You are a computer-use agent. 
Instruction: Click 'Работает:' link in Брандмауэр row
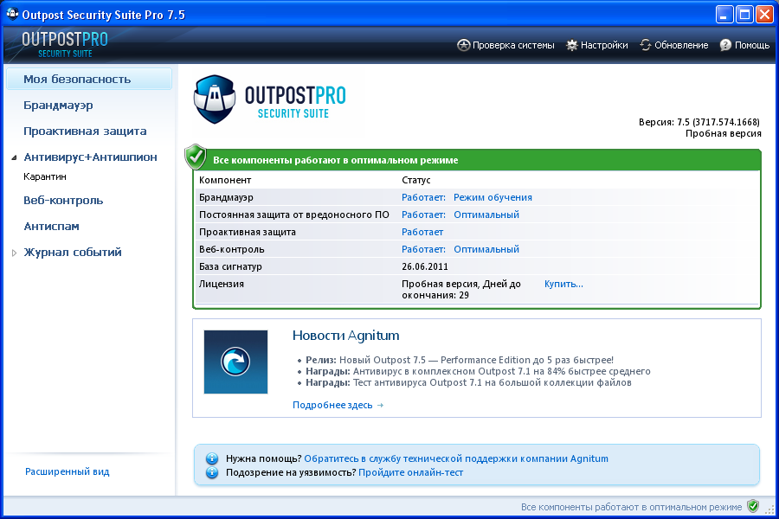pyautogui.click(x=423, y=197)
